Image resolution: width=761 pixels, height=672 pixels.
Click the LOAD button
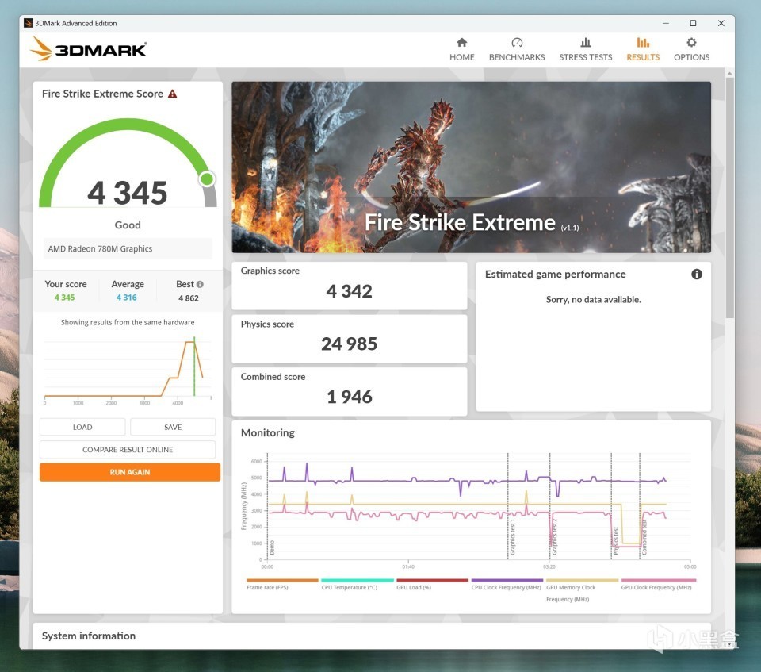tap(82, 427)
